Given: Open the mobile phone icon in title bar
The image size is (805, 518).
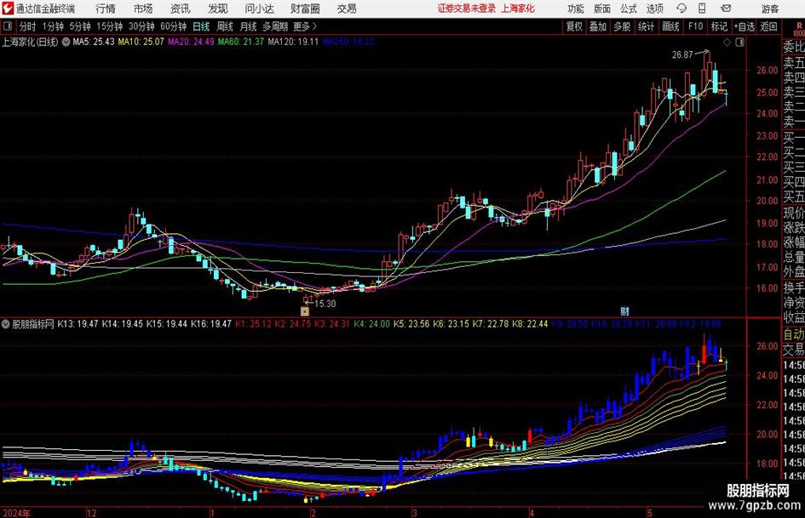Looking at the screenshot, I should 702,9.
